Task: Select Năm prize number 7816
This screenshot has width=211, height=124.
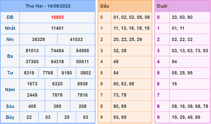Action: pyautogui.click(x=82, y=95)
